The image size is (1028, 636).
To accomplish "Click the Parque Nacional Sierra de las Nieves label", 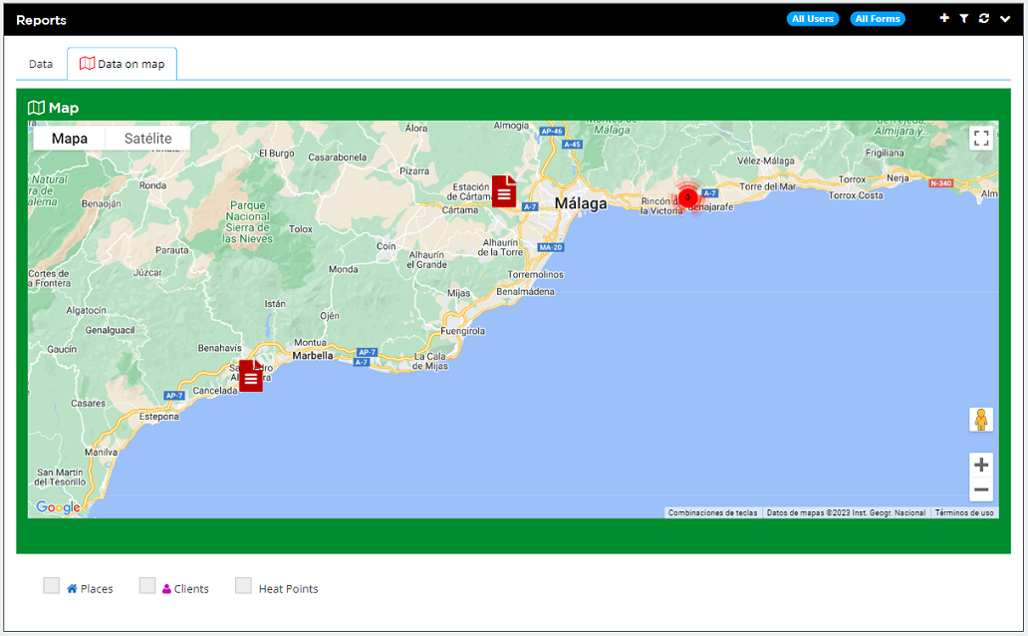I will pos(248,222).
